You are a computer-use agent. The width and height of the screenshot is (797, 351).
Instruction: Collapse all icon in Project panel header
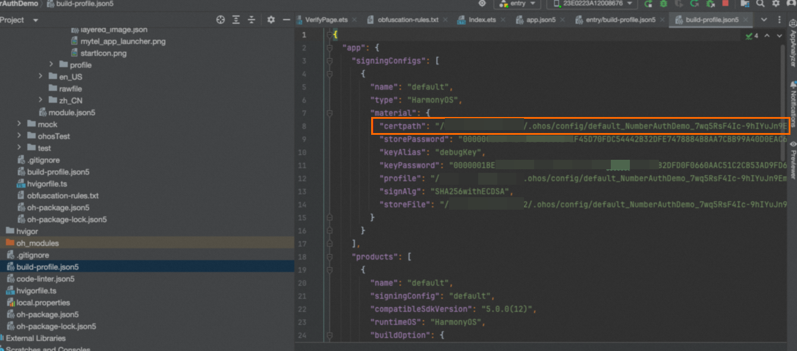(x=252, y=20)
